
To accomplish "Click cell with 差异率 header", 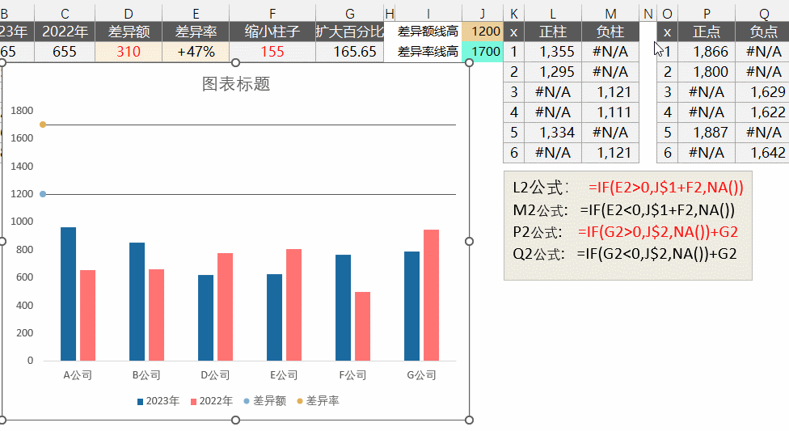I will (x=196, y=32).
